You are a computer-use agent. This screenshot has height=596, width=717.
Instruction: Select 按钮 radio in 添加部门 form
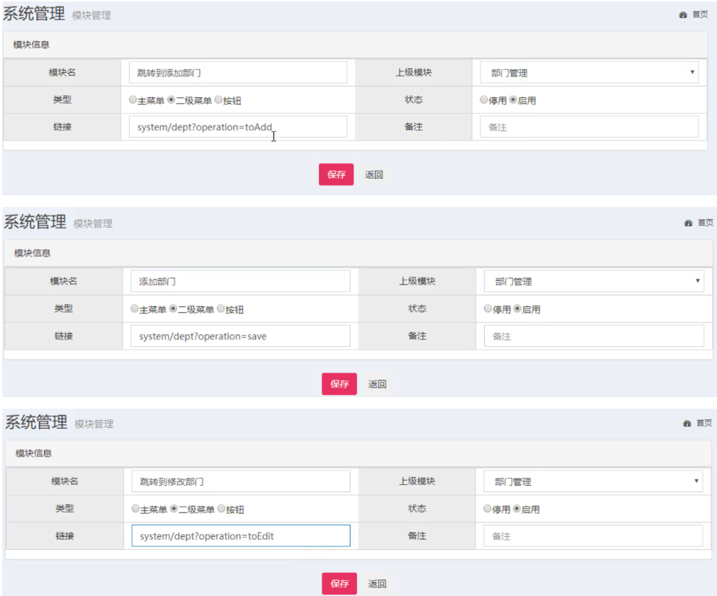point(221,308)
